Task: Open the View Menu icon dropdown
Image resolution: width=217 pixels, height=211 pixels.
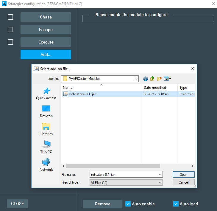Action: pyautogui.click(x=167, y=79)
